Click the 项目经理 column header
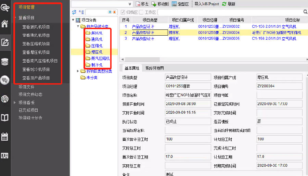This screenshot has height=176, width=308. [209, 20]
